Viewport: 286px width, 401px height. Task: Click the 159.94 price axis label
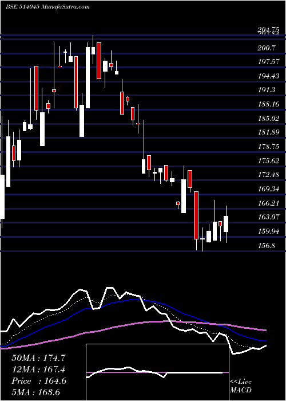pos(269,231)
